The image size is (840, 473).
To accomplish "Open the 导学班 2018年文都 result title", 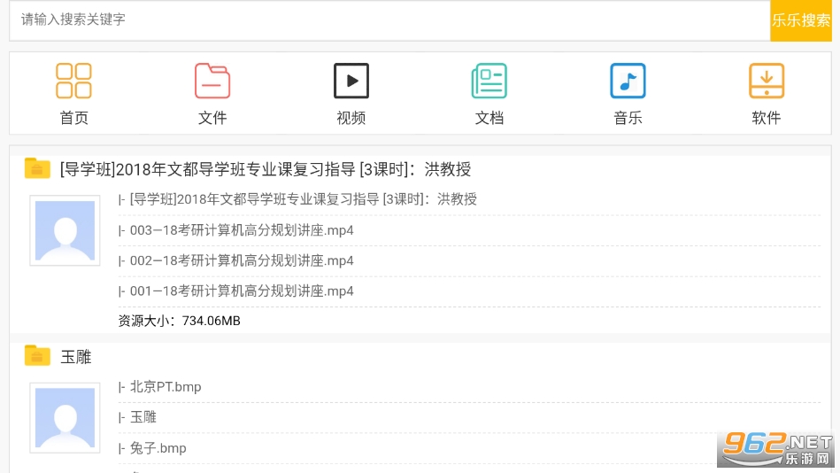I will pos(265,169).
